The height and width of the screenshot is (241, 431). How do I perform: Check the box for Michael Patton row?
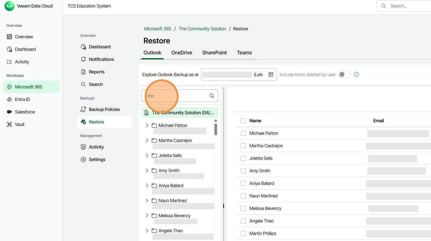point(243,133)
